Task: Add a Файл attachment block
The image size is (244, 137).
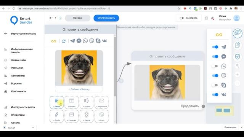Action: pyautogui.click(x=56, y=116)
